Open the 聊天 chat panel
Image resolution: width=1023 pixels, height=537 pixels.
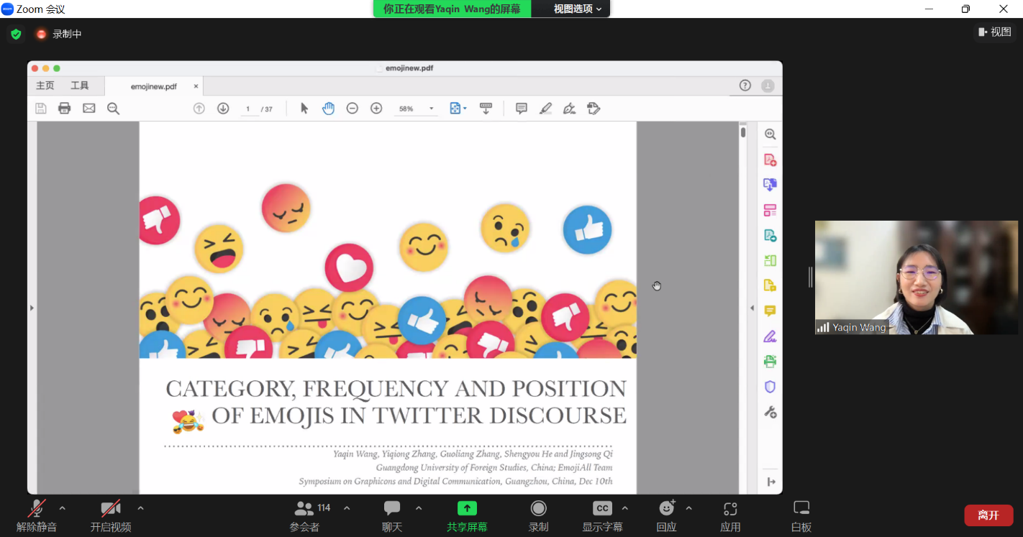click(x=392, y=515)
